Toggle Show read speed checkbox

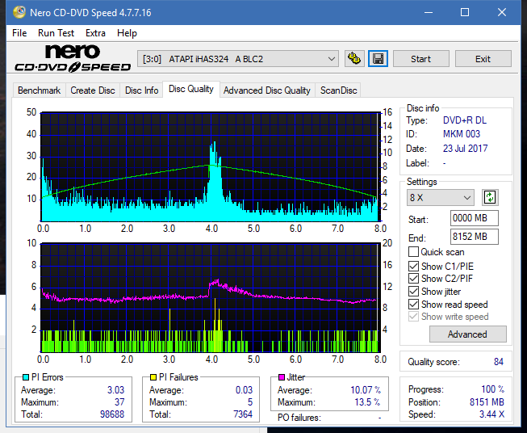413,304
